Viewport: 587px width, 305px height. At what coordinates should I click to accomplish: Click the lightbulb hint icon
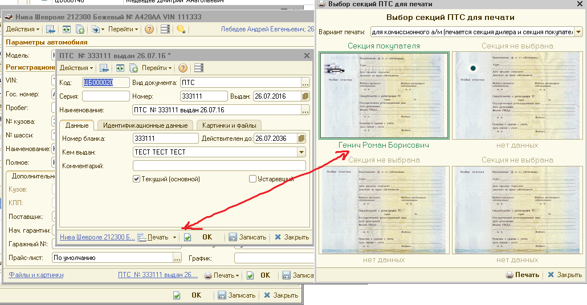coord(181,29)
